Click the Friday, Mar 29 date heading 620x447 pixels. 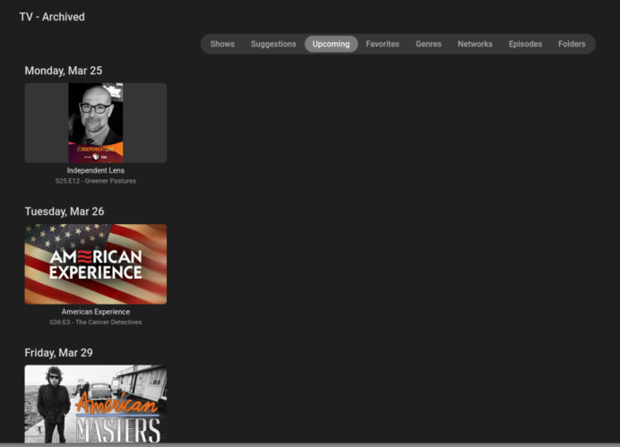[x=58, y=353]
